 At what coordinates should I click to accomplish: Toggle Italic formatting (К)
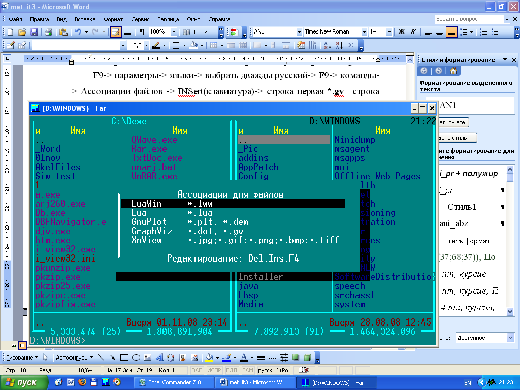click(413, 32)
